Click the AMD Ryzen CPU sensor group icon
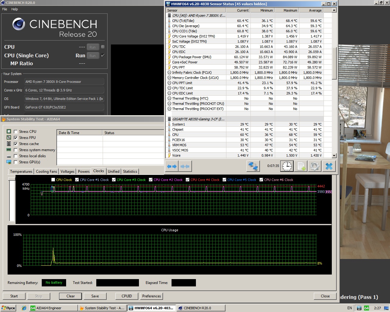The image size is (390, 312). (169, 16)
